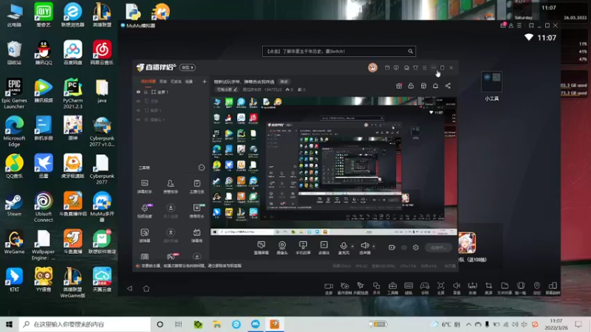Mute the speaker 扬声器 icon
The image size is (591, 332).
[x=364, y=246]
